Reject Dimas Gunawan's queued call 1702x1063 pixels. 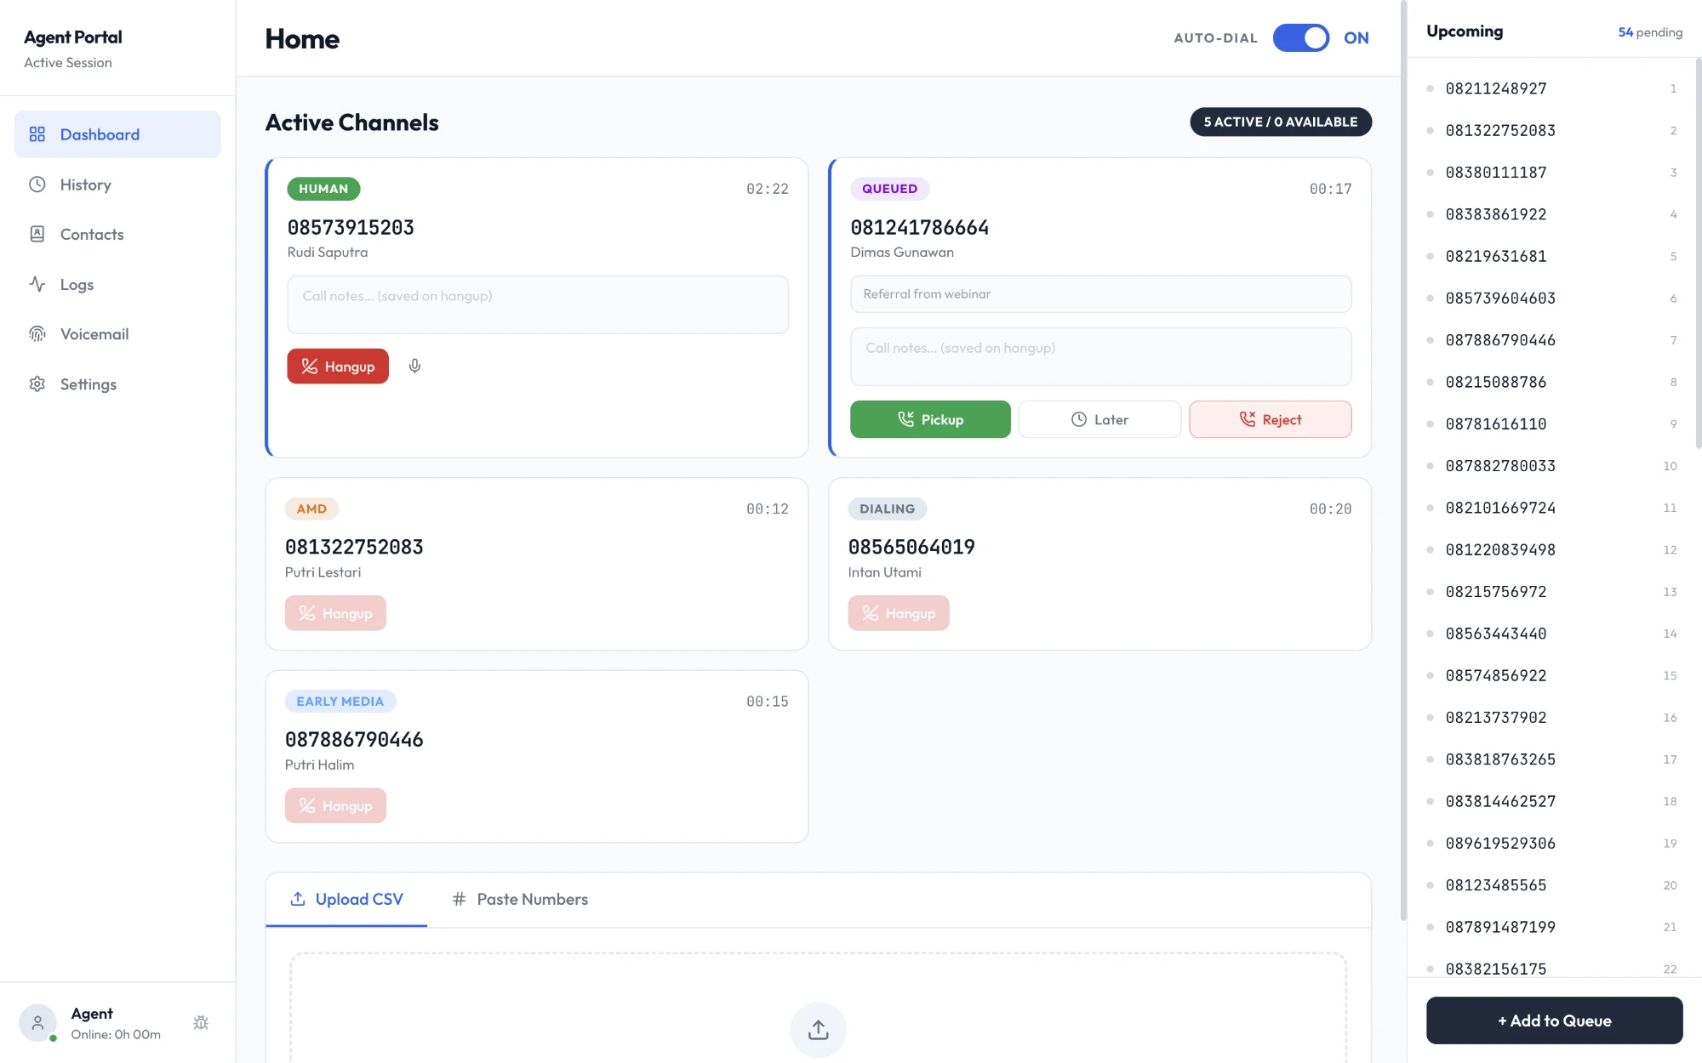[x=1270, y=419]
